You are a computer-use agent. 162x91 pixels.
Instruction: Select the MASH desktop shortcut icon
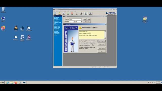click(22, 29)
